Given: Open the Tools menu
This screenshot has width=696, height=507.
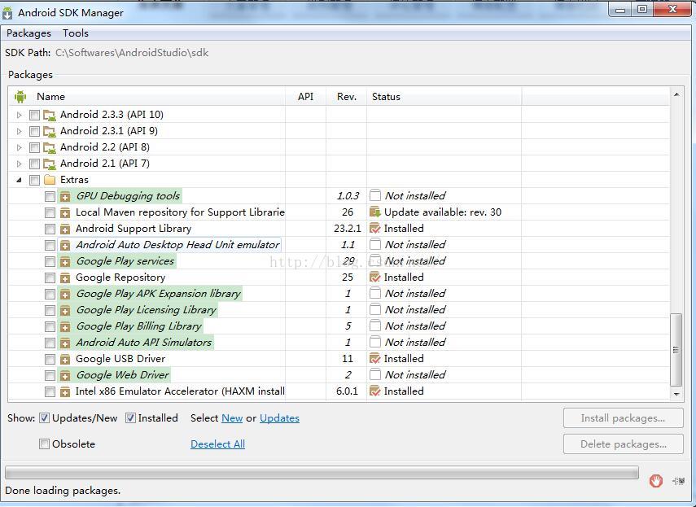Looking at the screenshot, I should click(76, 33).
